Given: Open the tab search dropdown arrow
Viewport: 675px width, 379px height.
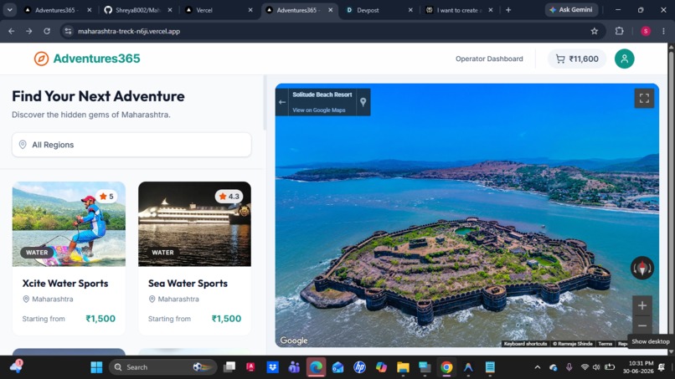Looking at the screenshot, I should click(9, 10).
